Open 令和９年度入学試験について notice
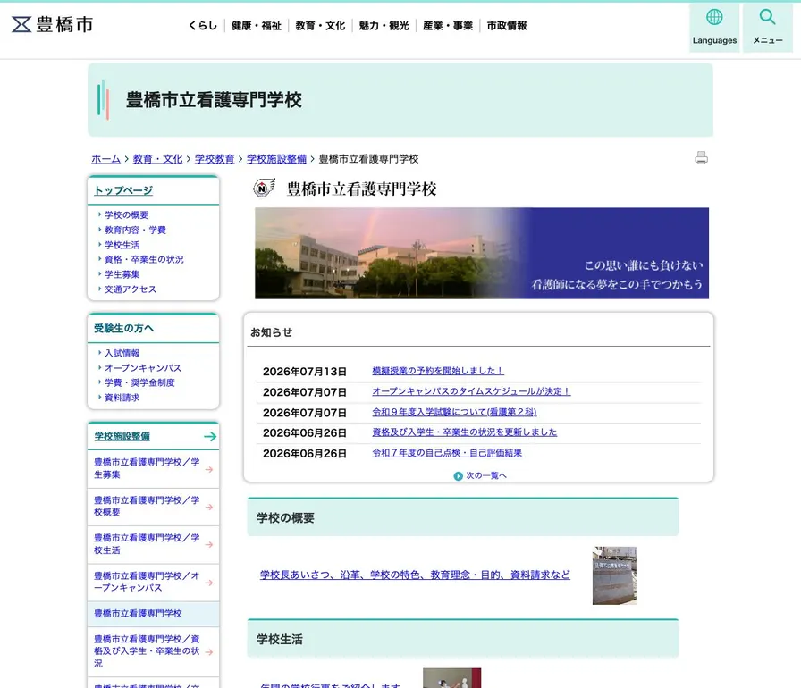Screen dimensions: 801x688 (x=454, y=412)
